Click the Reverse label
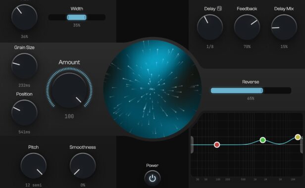The image size is (305, 188). coord(251,82)
